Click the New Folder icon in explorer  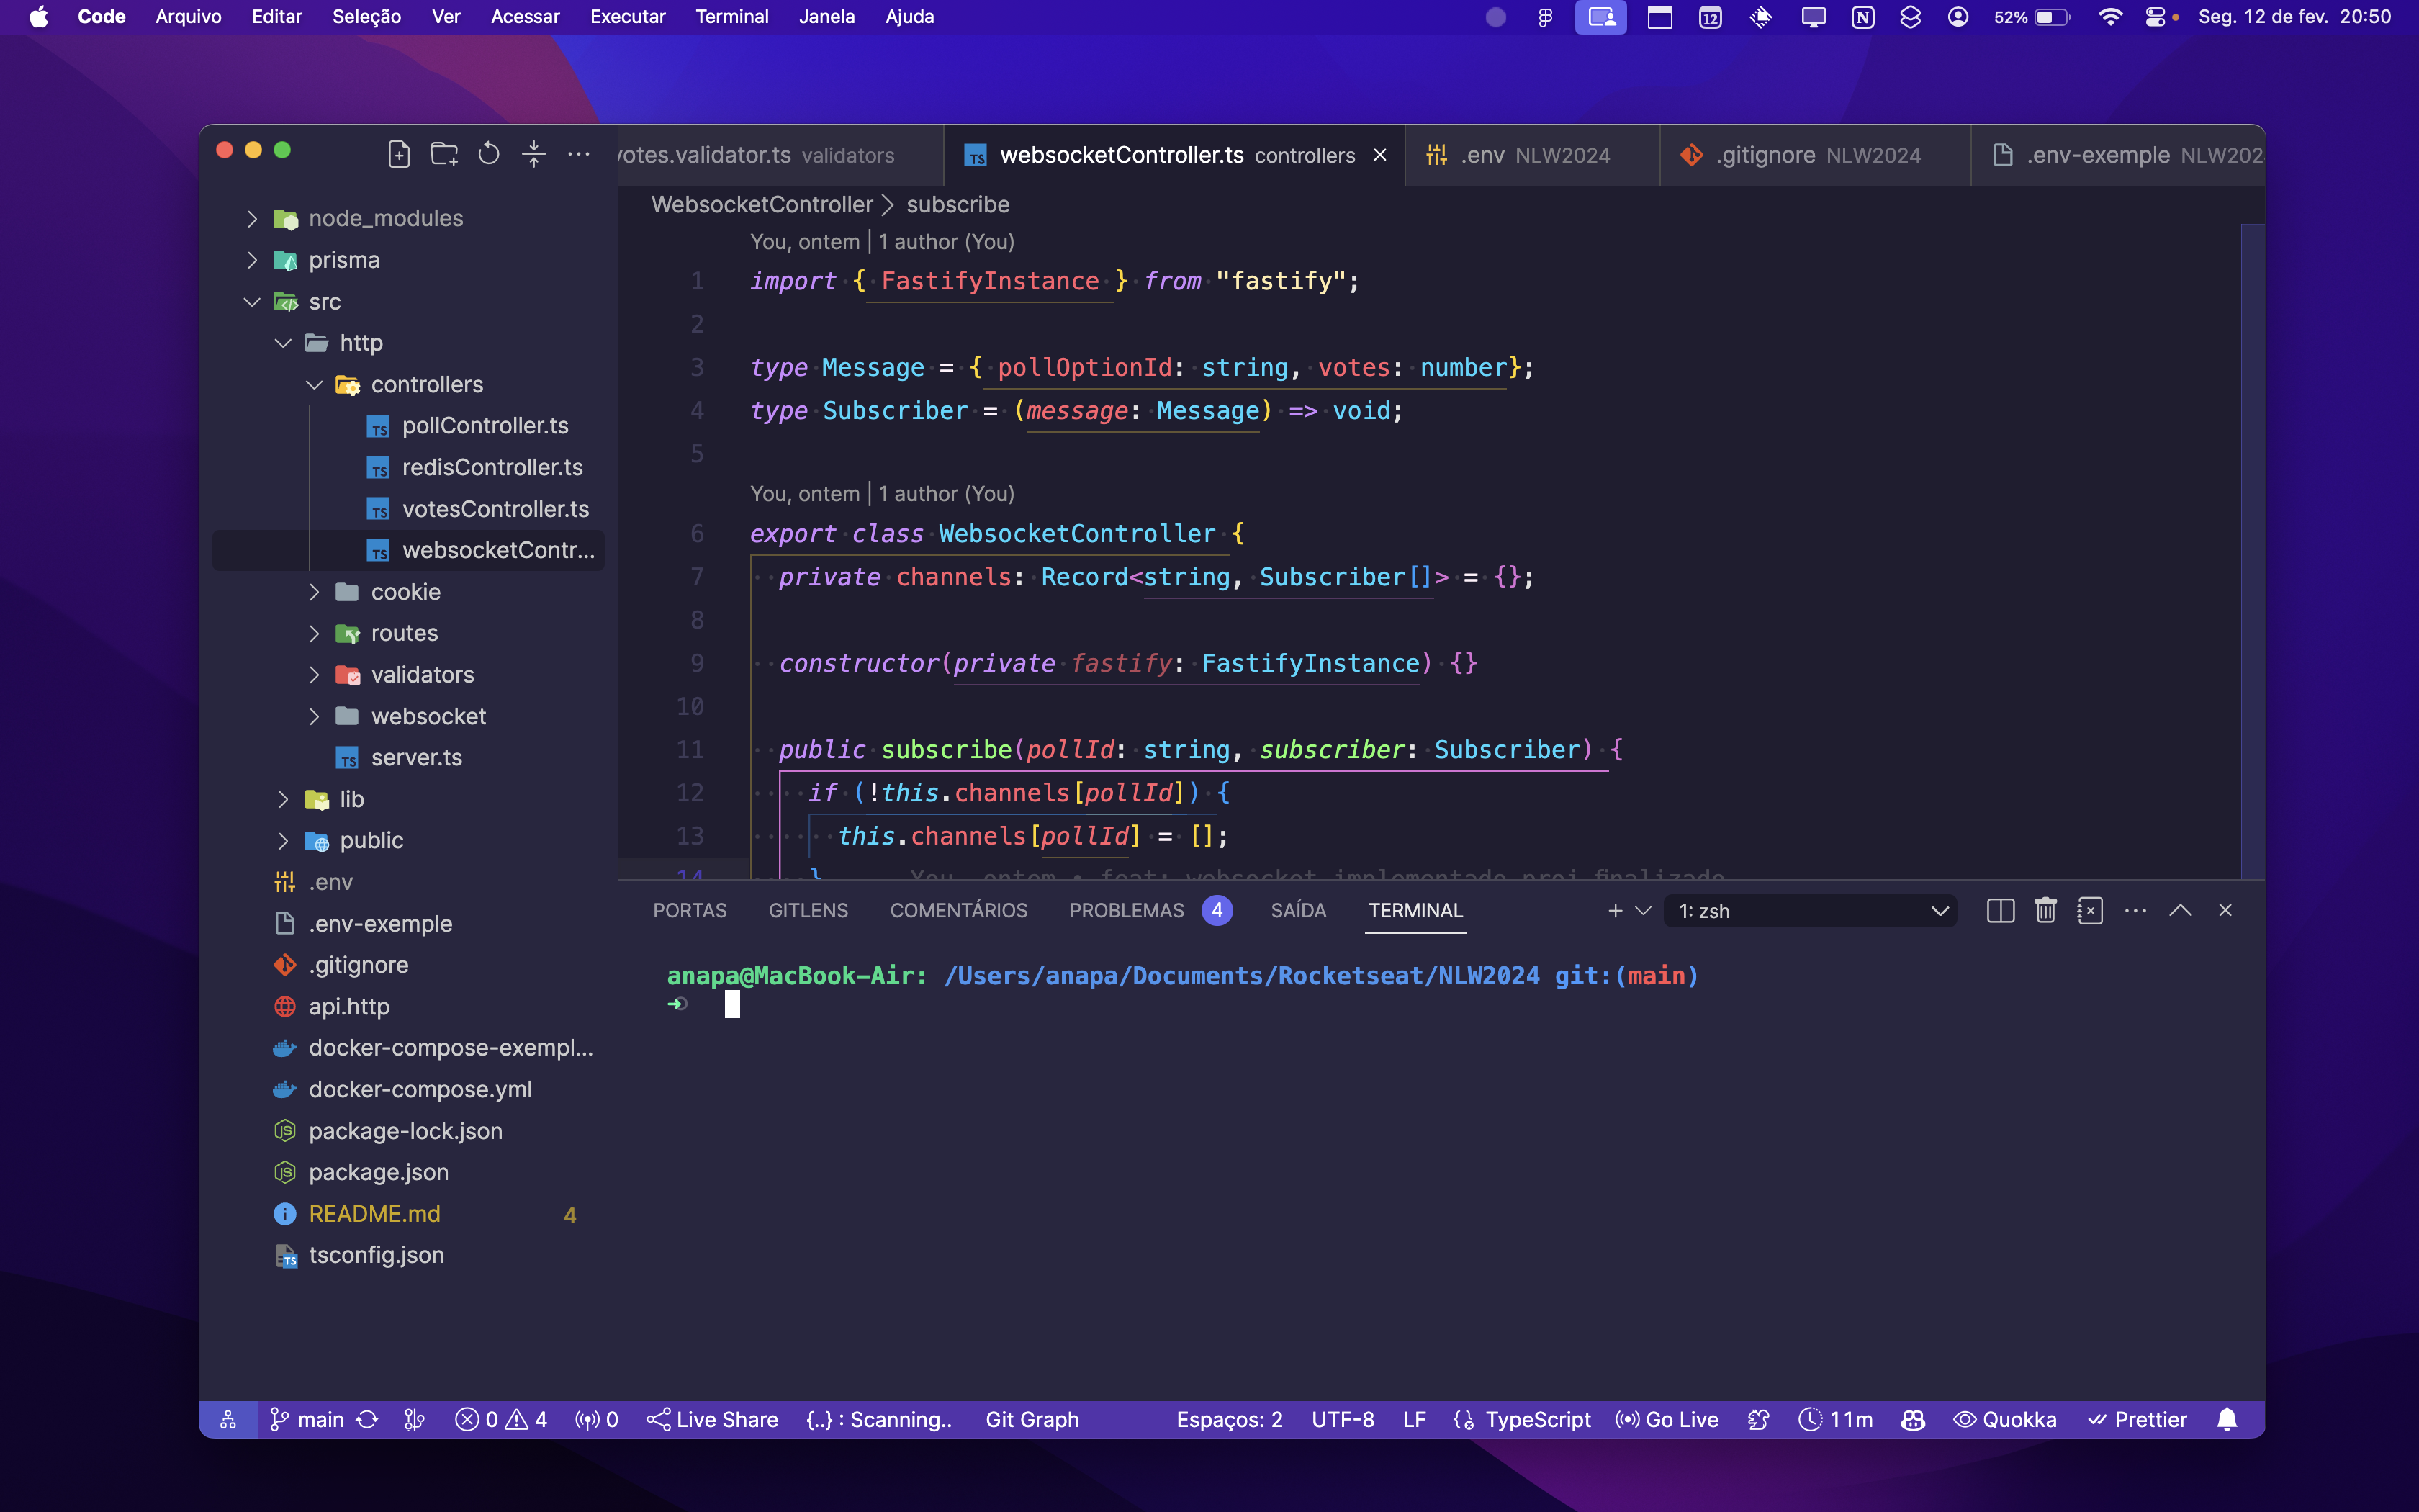pos(443,154)
